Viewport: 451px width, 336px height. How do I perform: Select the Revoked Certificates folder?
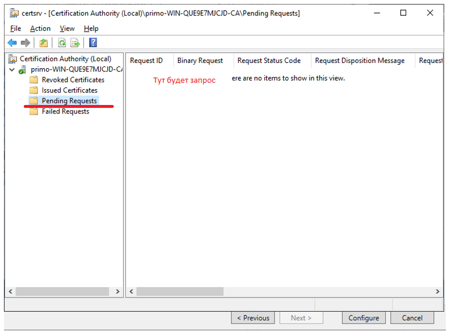[73, 80]
